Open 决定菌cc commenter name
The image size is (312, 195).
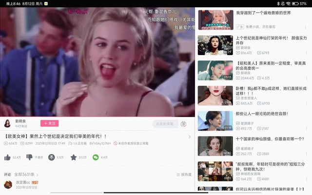23,182
